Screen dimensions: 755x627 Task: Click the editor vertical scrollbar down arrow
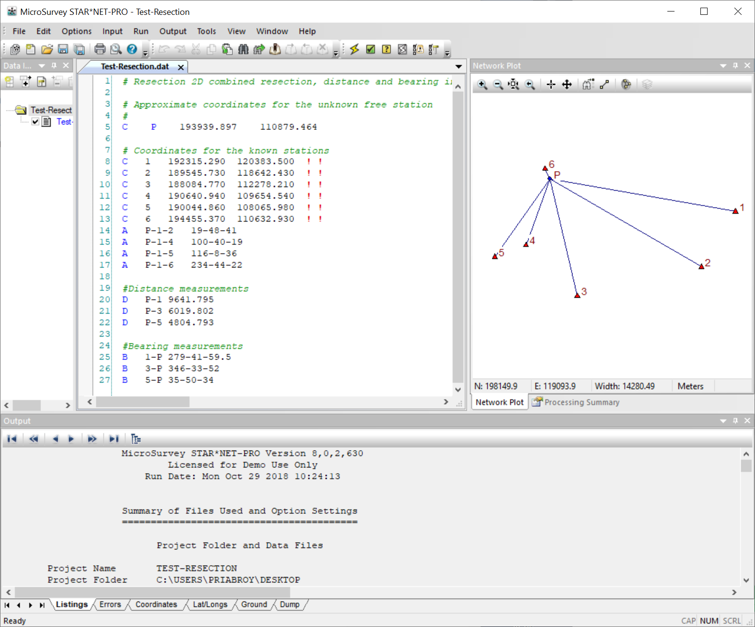click(458, 390)
